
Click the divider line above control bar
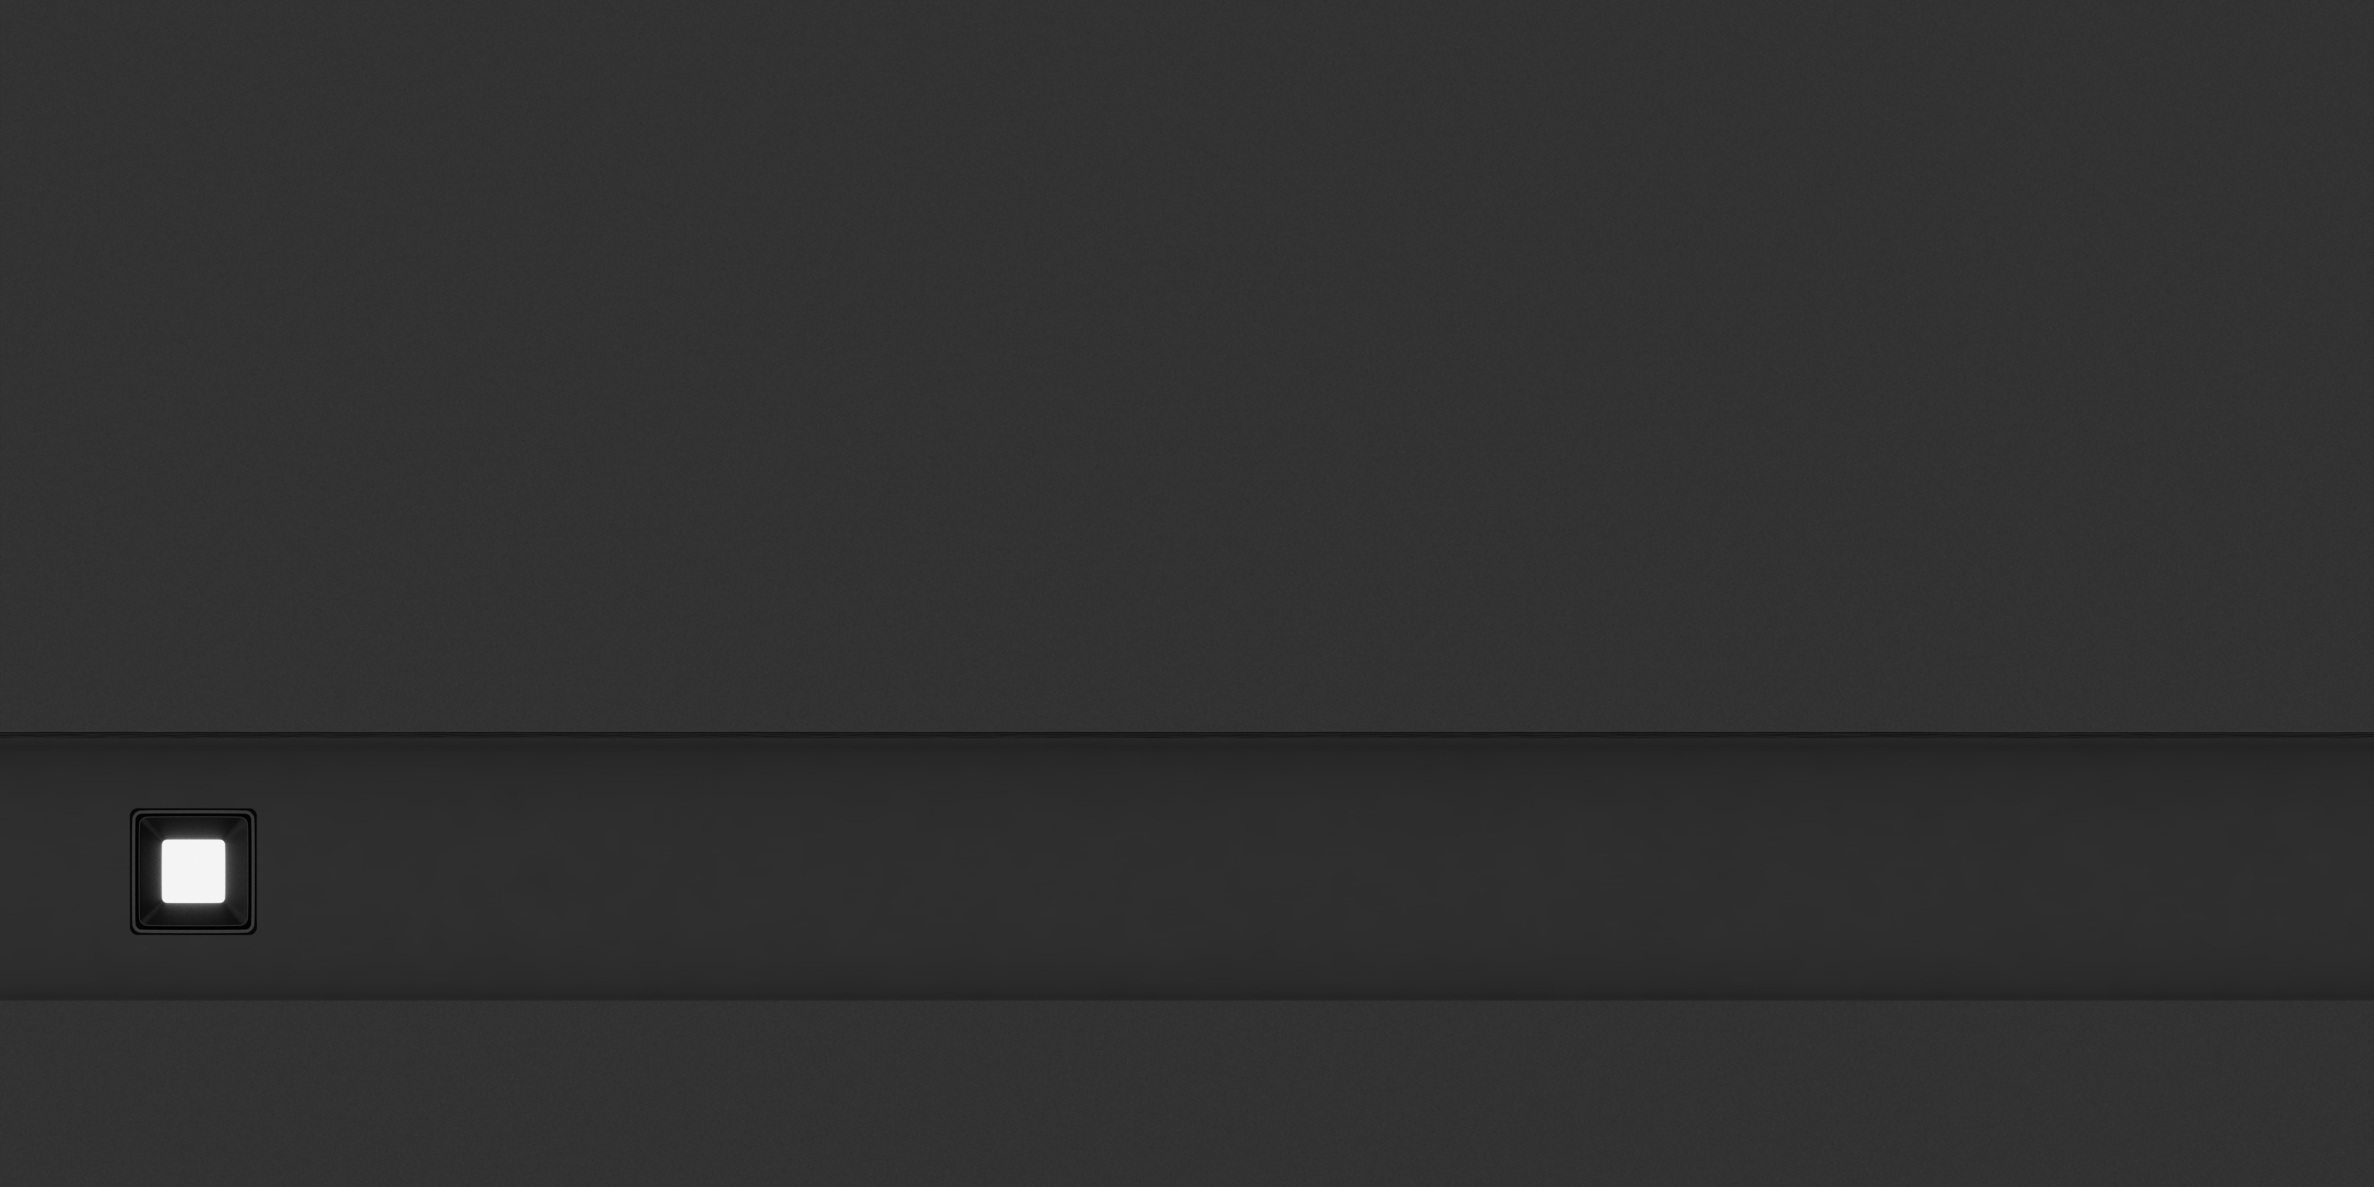click(1187, 734)
